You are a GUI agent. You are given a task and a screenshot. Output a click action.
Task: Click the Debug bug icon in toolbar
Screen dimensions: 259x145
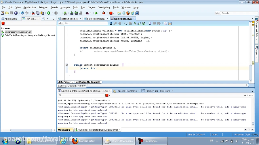point(104,13)
